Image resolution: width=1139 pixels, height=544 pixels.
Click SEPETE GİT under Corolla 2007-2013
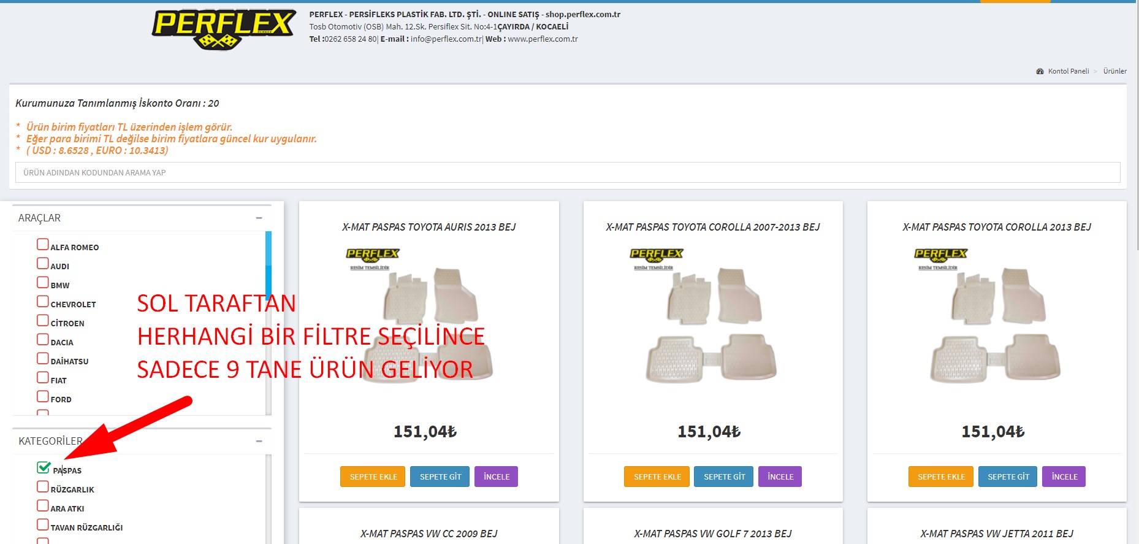[x=723, y=477]
